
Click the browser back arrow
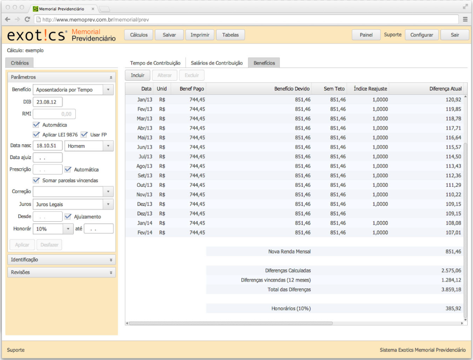(x=8, y=19)
